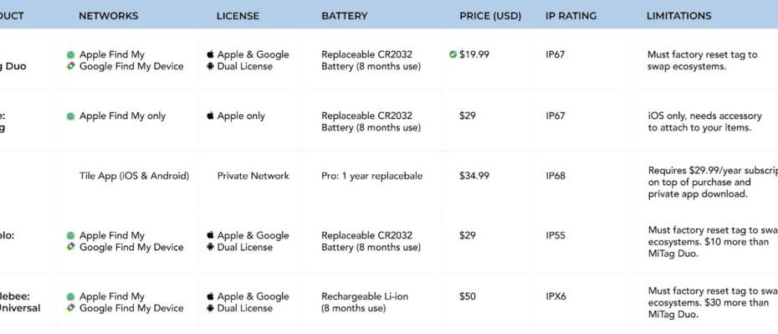This screenshot has height=334, width=778.
Task: Click the LIMITATIONS column header
Action: click(x=678, y=16)
